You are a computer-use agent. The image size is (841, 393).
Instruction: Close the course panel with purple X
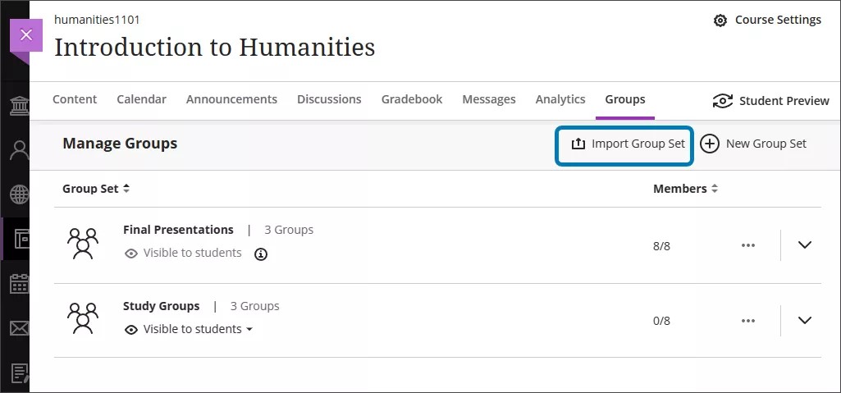25,35
